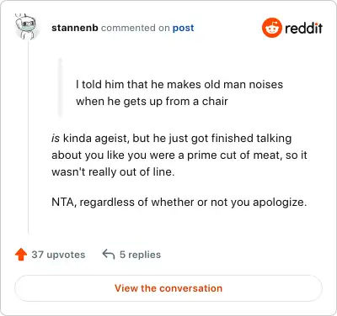This screenshot has width=337, height=316.
Task: Select the "5 replies" count label
Action: [x=140, y=255]
